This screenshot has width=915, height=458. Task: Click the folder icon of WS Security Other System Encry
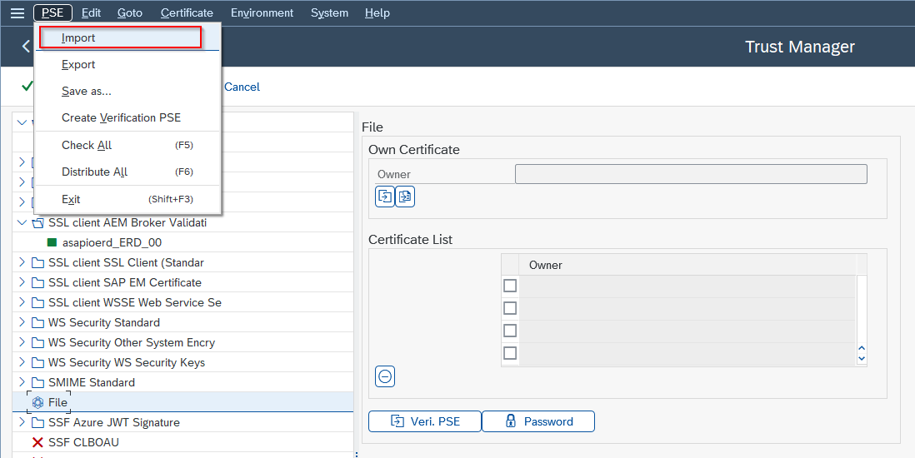click(38, 342)
